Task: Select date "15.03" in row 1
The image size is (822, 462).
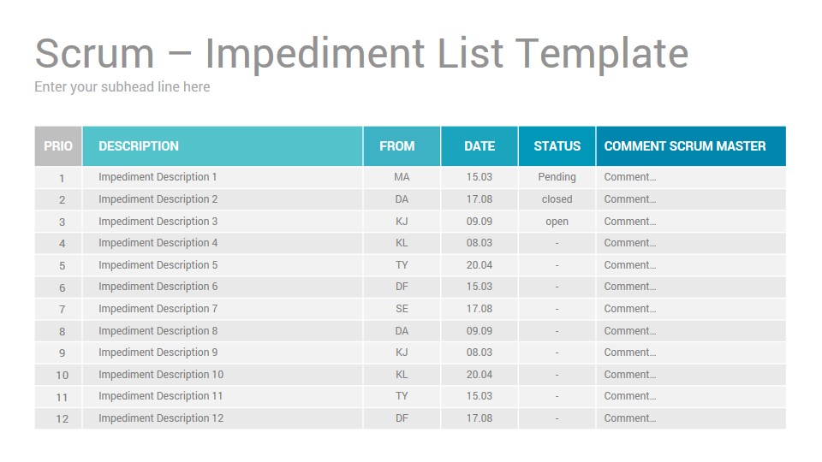Action: (x=479, y=177)
